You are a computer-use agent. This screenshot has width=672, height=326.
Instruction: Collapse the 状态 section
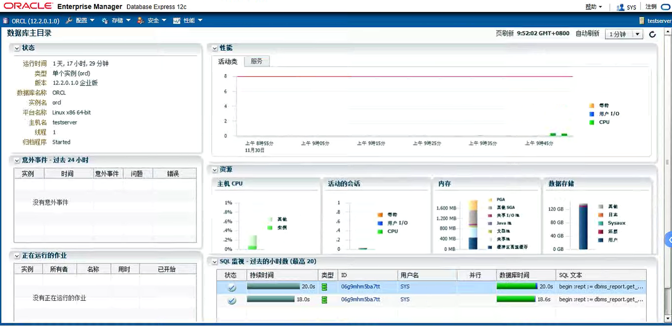pyautogui.click(x=17, y=48)
